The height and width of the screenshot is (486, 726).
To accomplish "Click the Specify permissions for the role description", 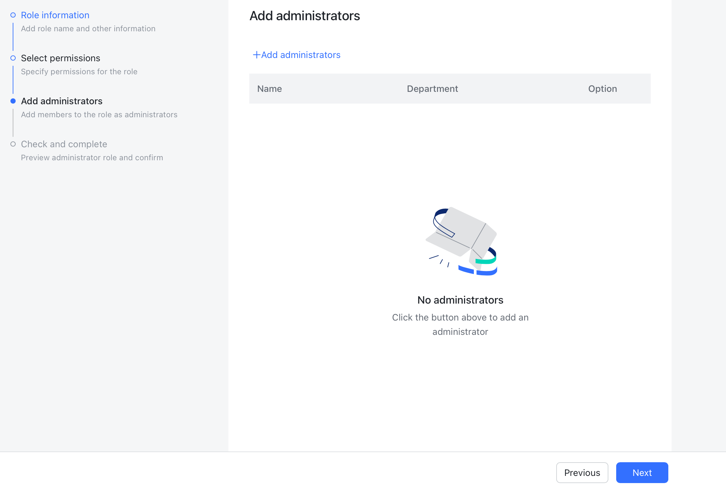I will [x=79, y=71].
